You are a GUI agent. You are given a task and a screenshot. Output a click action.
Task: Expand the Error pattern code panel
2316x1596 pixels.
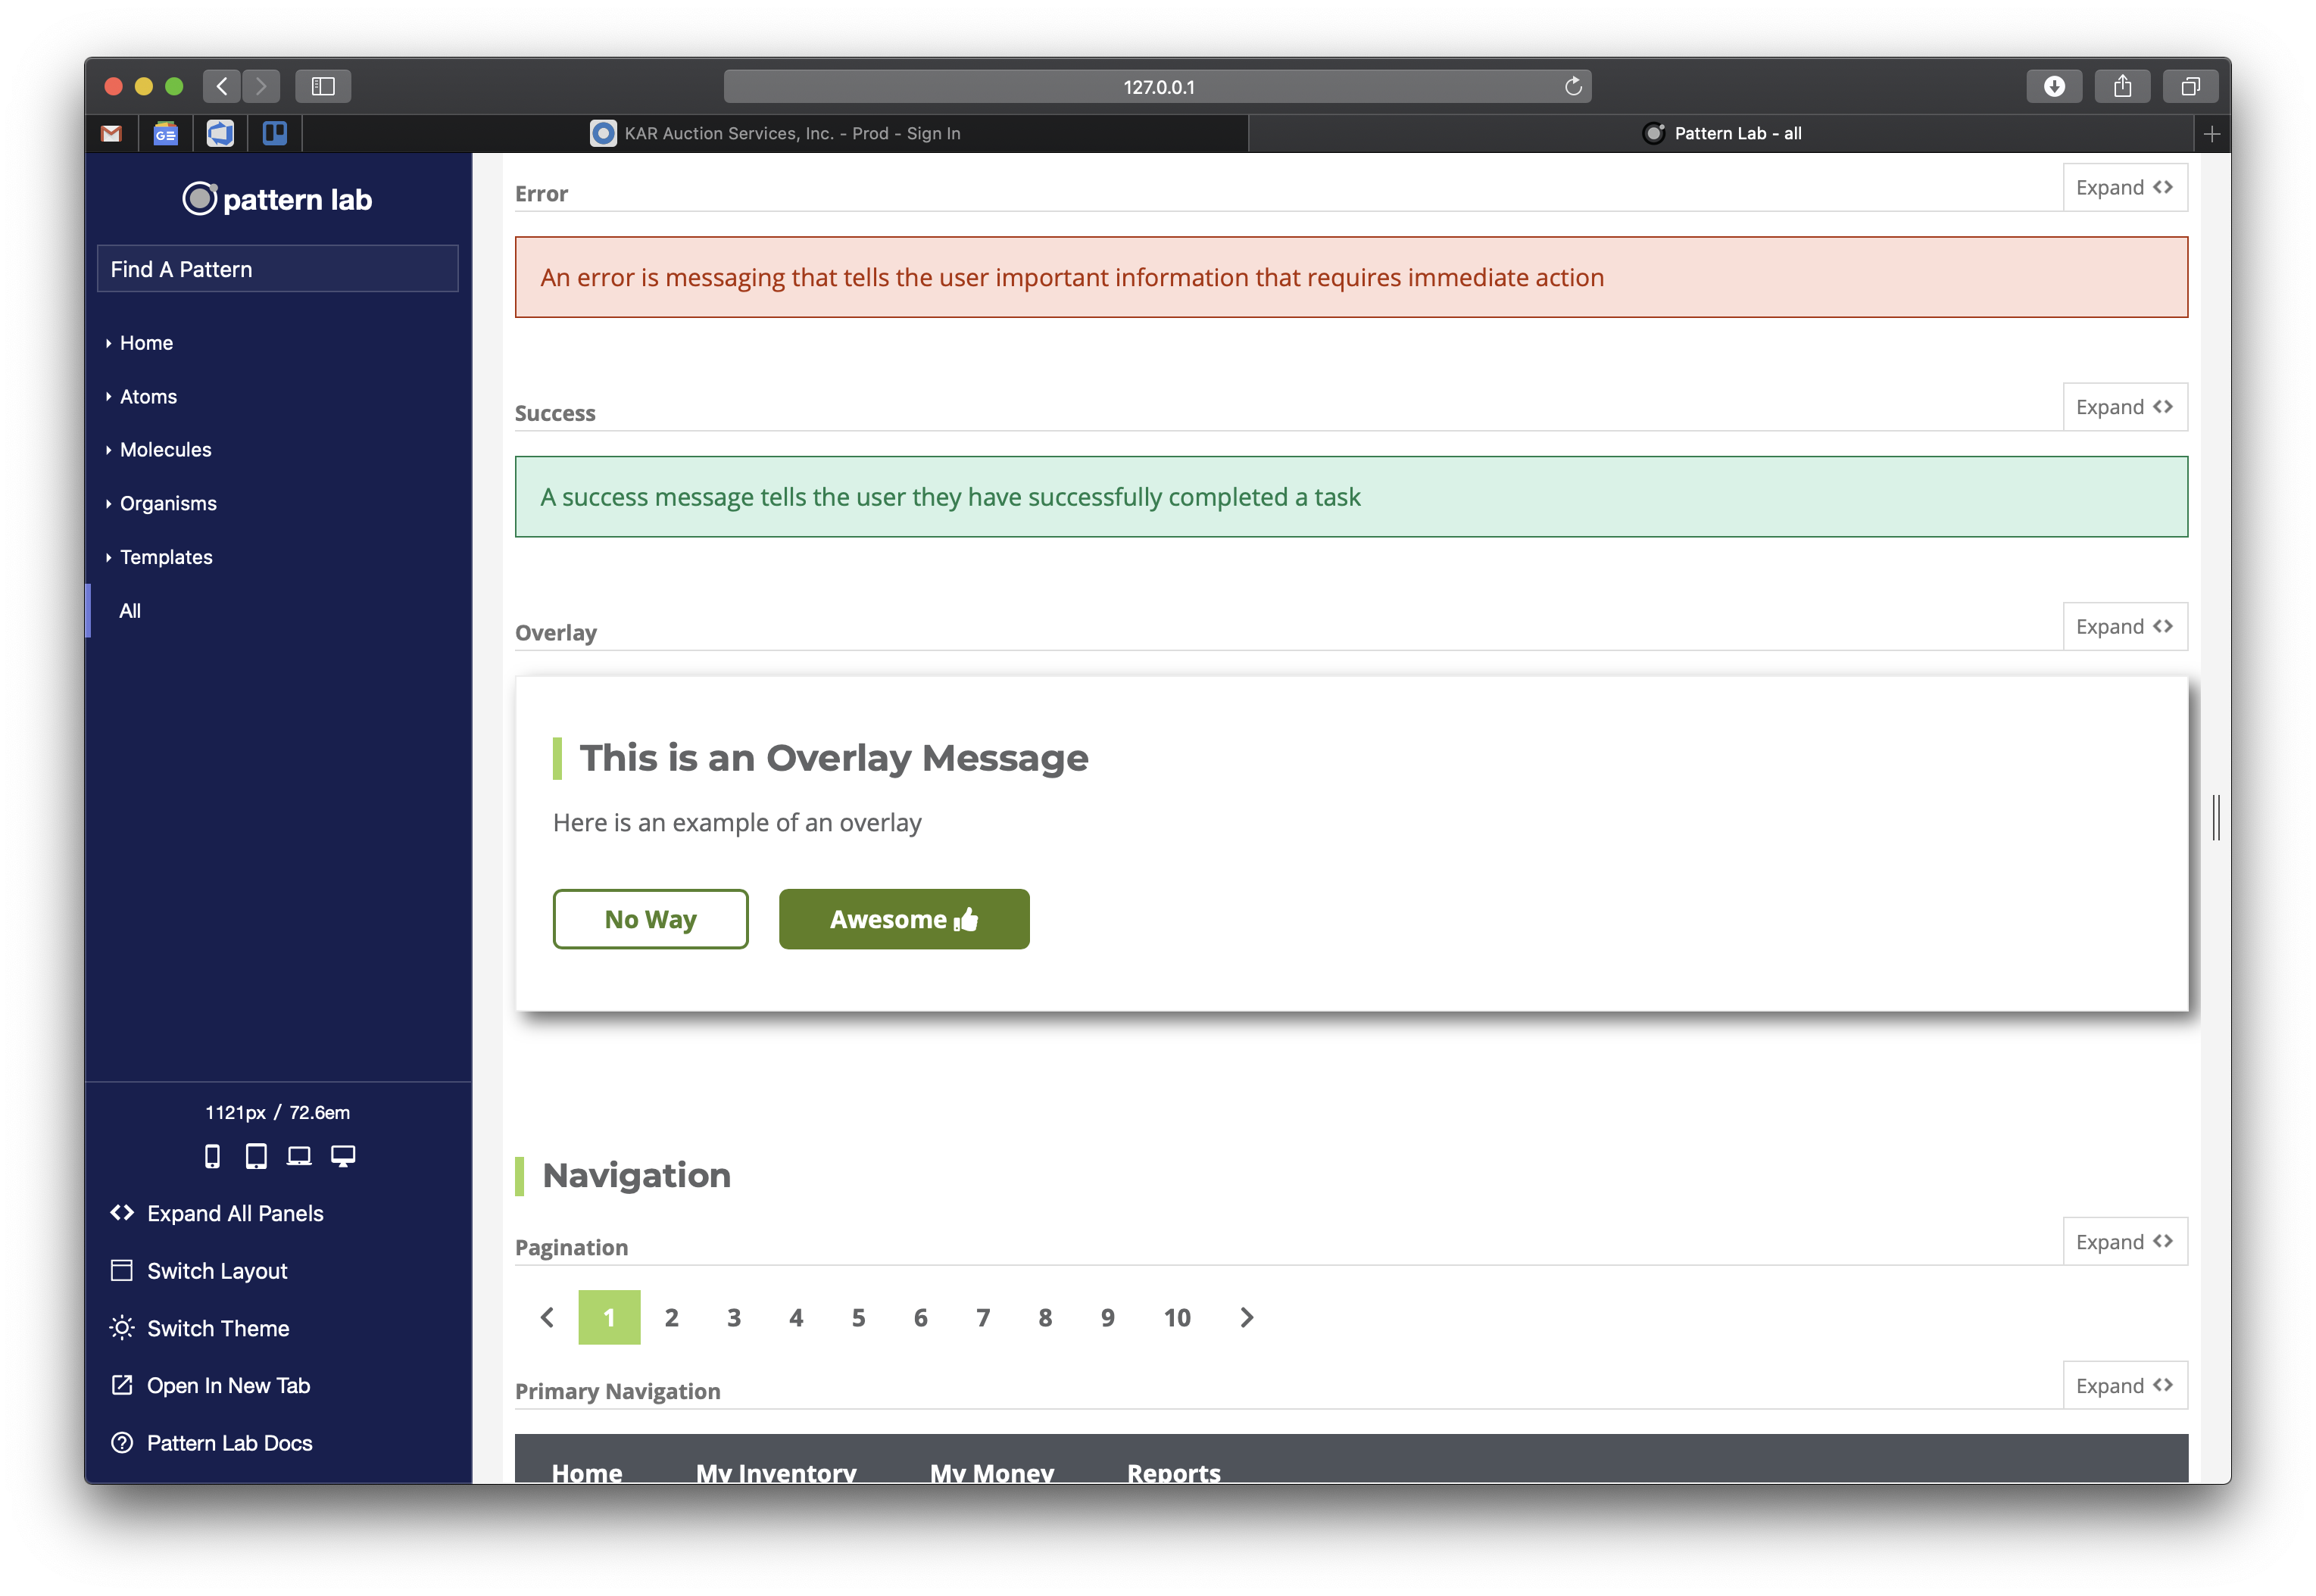(2124, 187)
